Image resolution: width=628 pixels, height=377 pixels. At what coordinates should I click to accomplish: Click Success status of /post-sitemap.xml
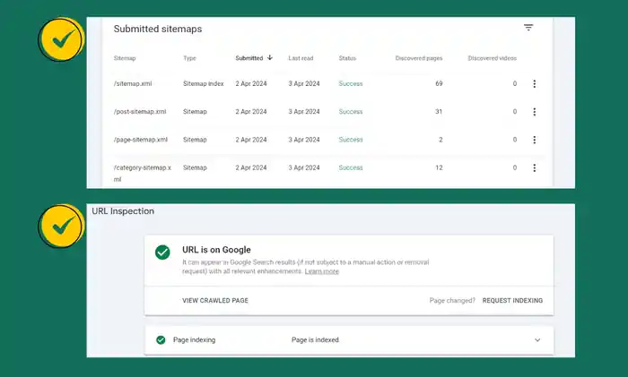[351, 112]
